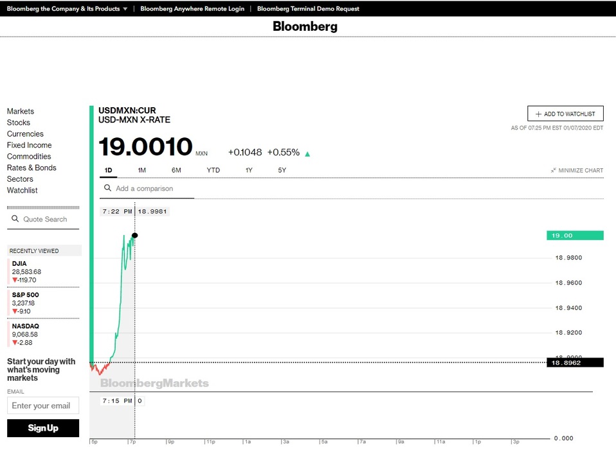Focus the Add a comparison field
The image size is (616, 450).
147,189
